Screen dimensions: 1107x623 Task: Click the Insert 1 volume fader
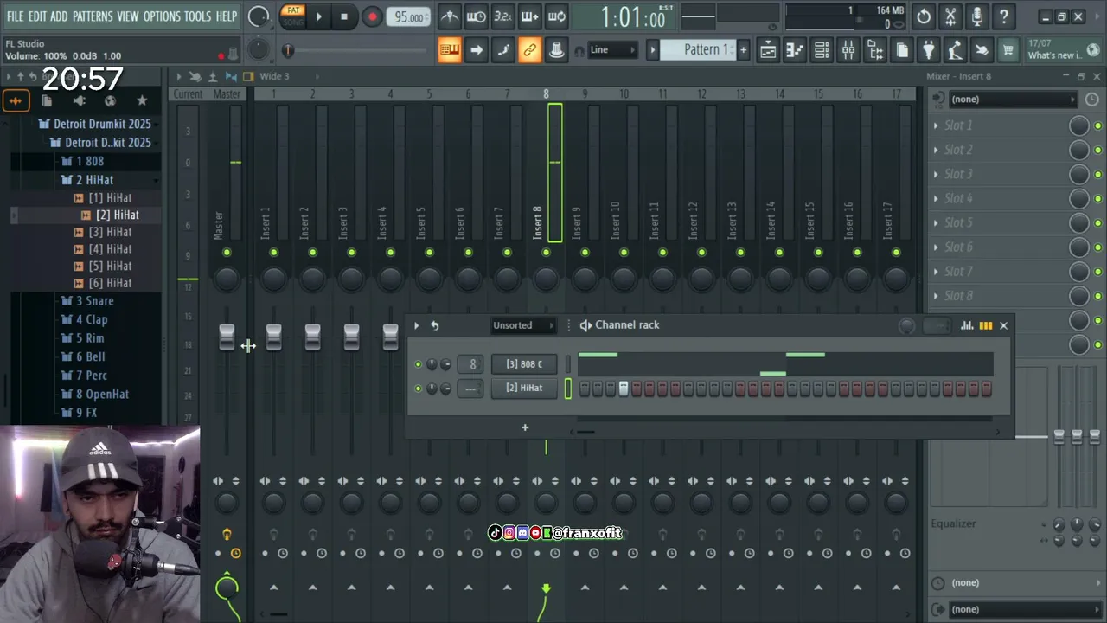pyautogui.click(x=273, y=337)
